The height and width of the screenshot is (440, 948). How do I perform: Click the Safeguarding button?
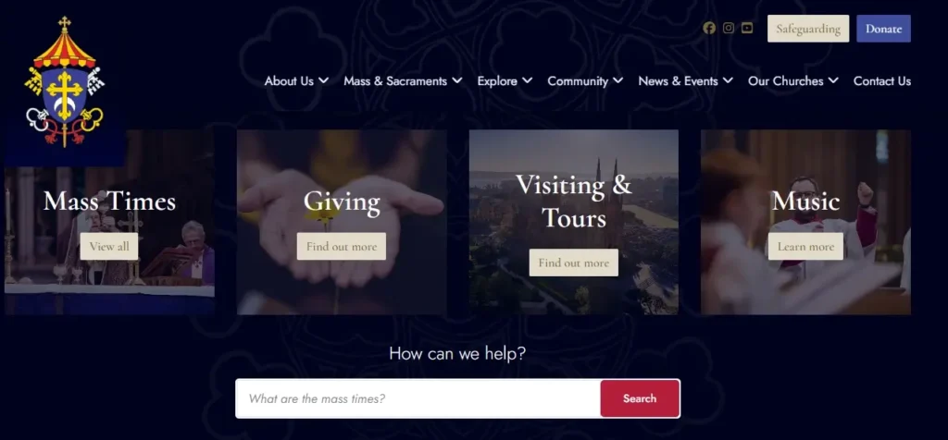pyautogui.click(x=808, y=29)
